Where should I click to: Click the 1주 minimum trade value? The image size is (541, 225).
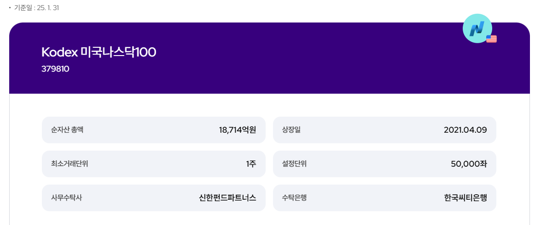(x=251, y=164)
